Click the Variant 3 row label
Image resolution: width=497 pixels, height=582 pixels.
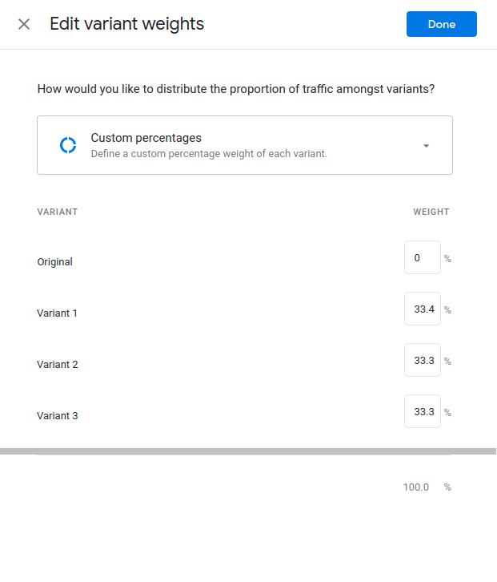pyautogui.click(x=57, y=416)
